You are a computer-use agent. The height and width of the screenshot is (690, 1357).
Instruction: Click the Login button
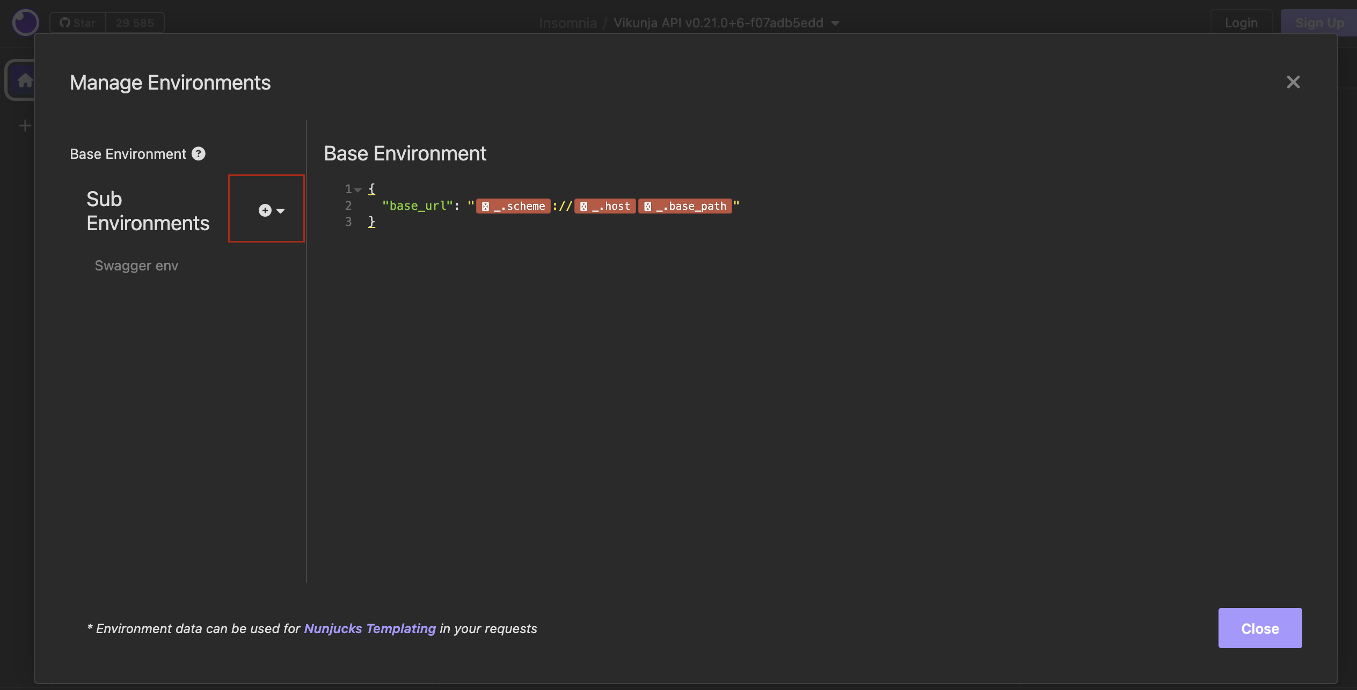pos(1241,23)
